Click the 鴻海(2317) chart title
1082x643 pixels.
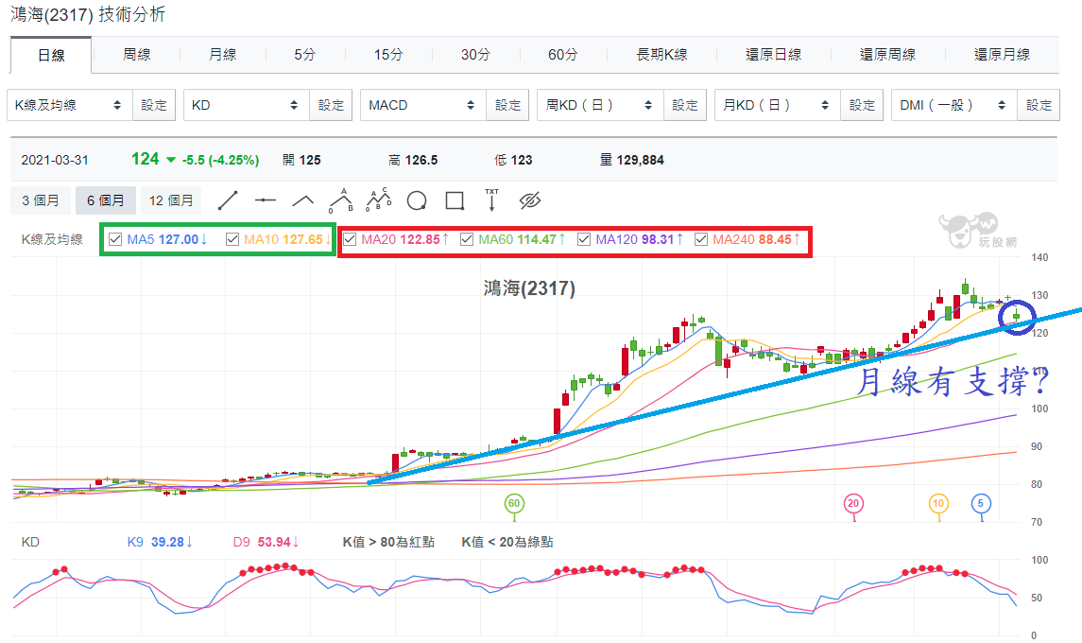pos(529,288)
